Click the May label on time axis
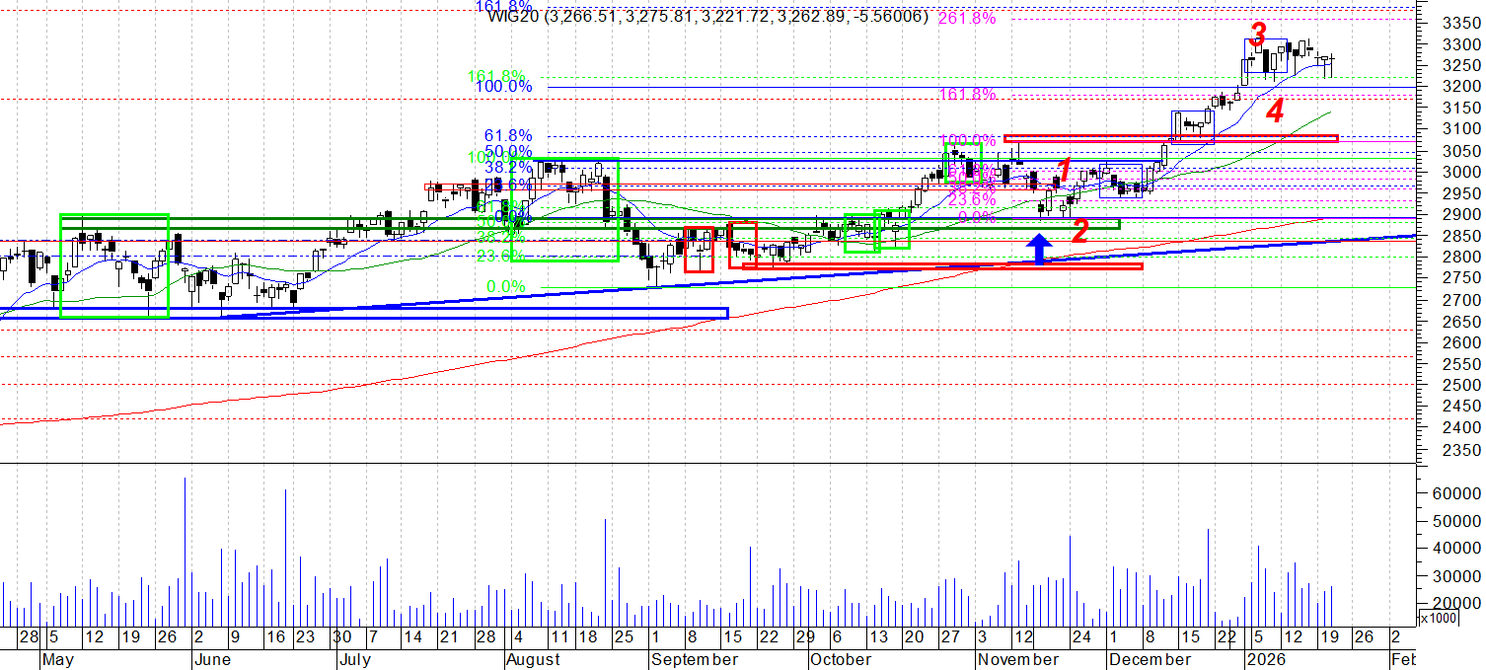This screenshot has height=670, width=1486. [x=61, y=659]
